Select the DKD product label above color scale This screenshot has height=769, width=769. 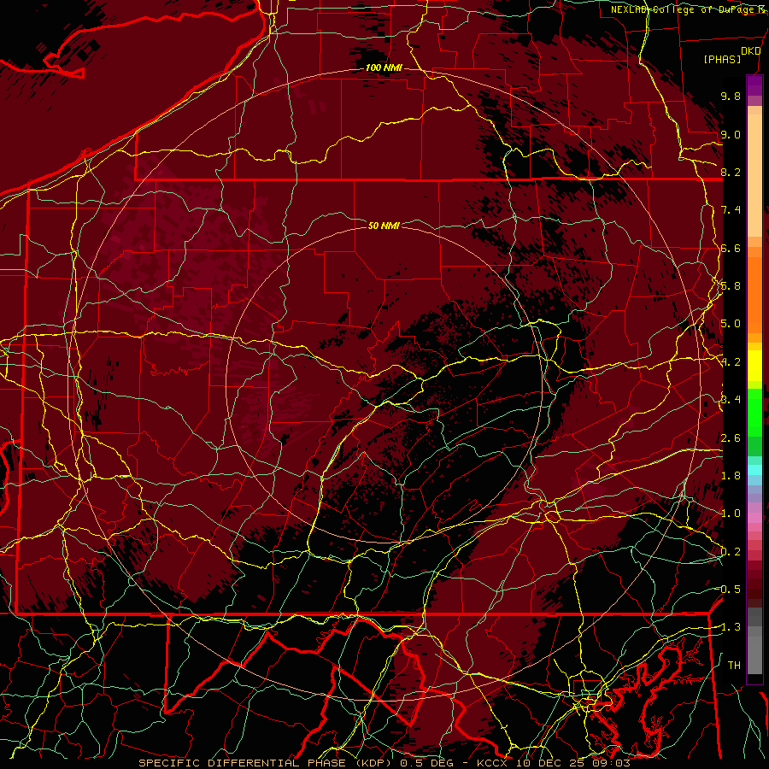click(751, 51)
